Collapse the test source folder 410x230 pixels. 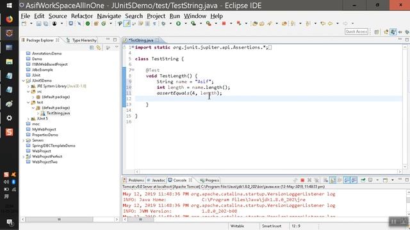click(28, 102)
